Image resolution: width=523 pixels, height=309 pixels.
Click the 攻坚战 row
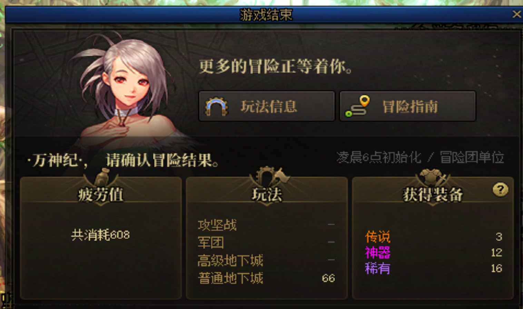click(266, 225)
